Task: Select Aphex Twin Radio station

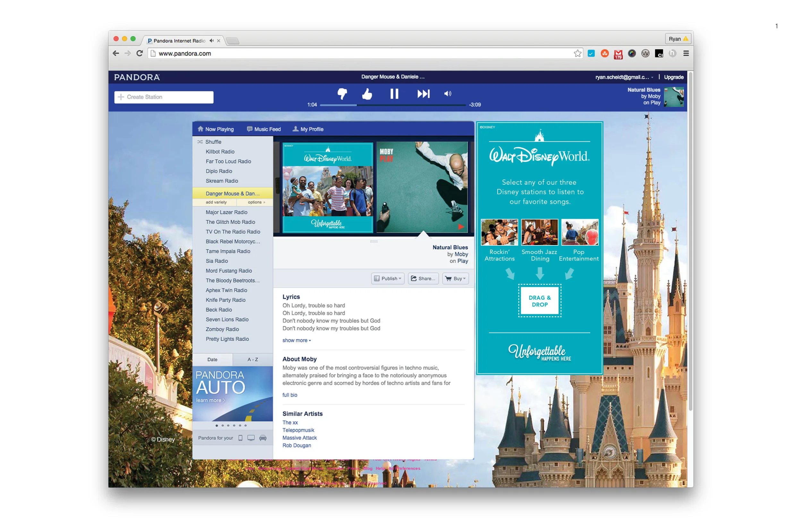Action: (x=226, y=290)
